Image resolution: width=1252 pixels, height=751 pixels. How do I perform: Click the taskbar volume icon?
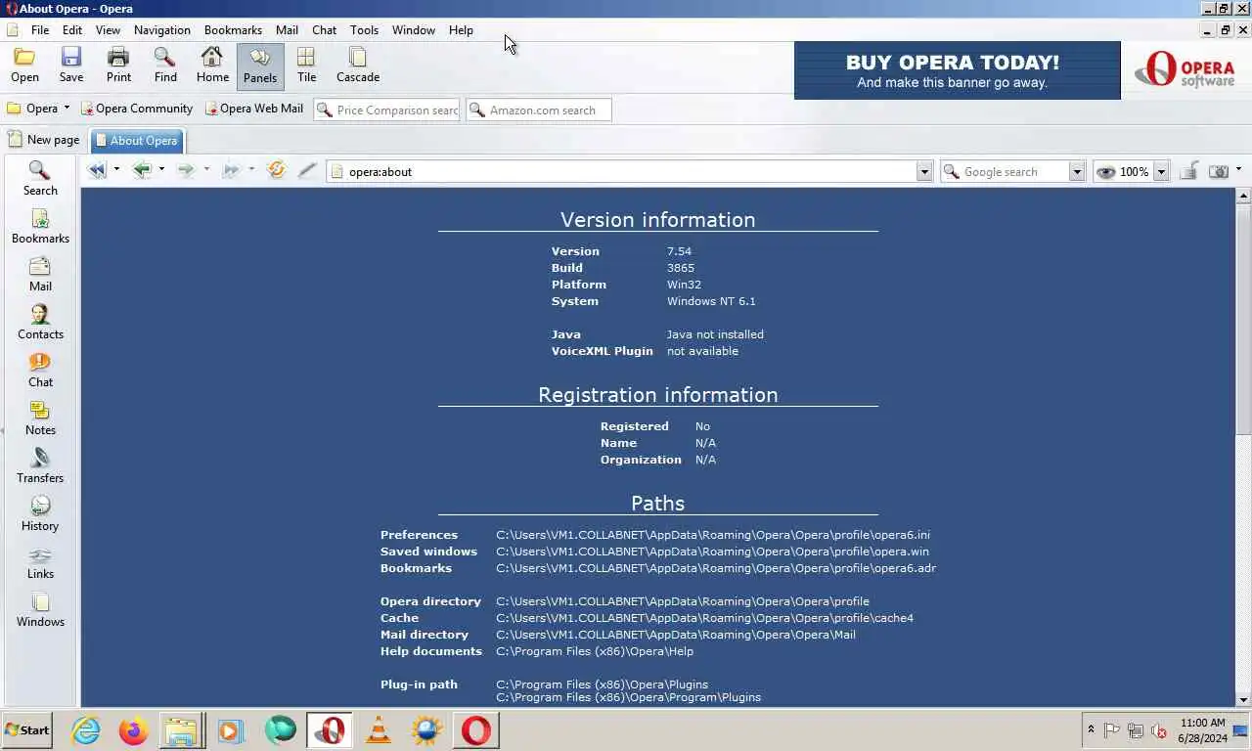[x=1158, y=730]
